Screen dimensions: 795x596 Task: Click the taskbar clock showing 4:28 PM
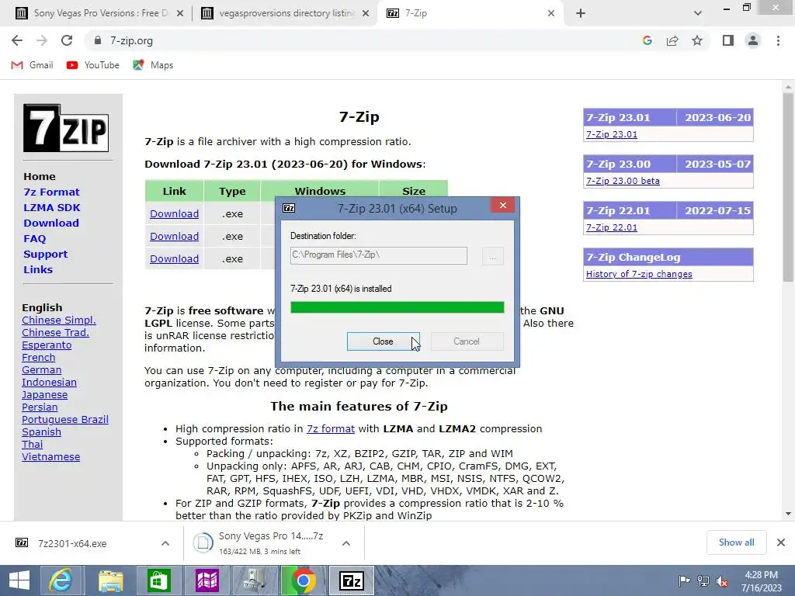[x=762, y=581]
